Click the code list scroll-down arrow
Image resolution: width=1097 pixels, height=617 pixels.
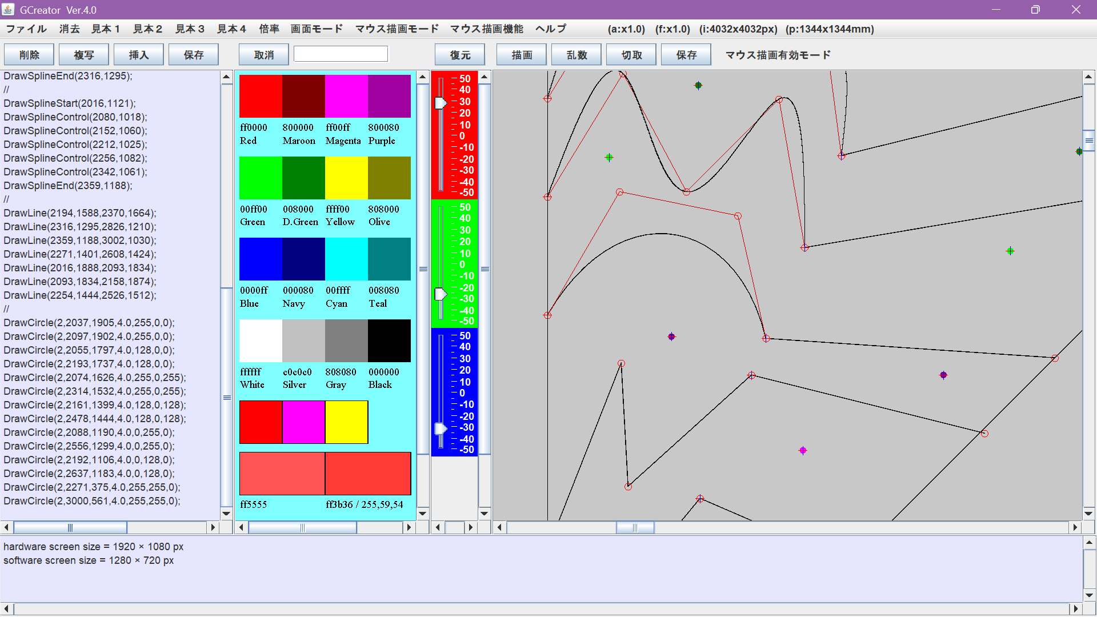(x=226, y=513)
